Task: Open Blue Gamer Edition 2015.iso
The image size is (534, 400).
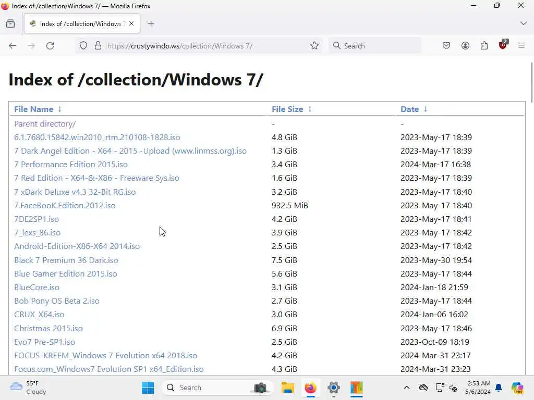Action: [x=65, y=274]
